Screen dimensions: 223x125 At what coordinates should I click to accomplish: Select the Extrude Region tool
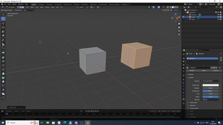(3, 53)
